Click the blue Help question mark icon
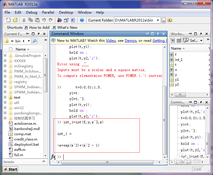Viewport: 213px width, 175px height. [82, 20]
